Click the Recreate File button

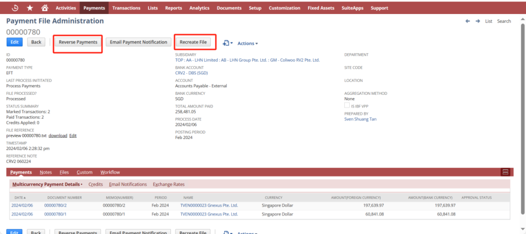pos(193,42)
